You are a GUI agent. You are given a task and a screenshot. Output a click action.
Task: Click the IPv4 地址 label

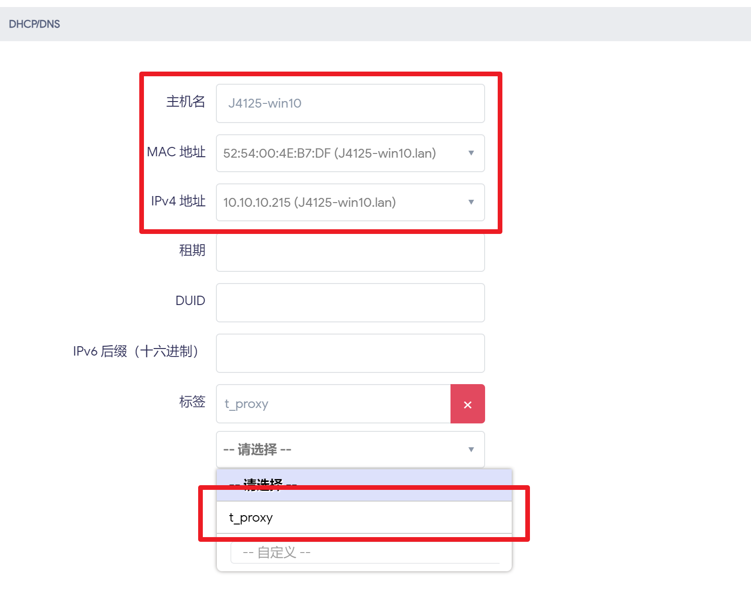[x=178, y=201]
